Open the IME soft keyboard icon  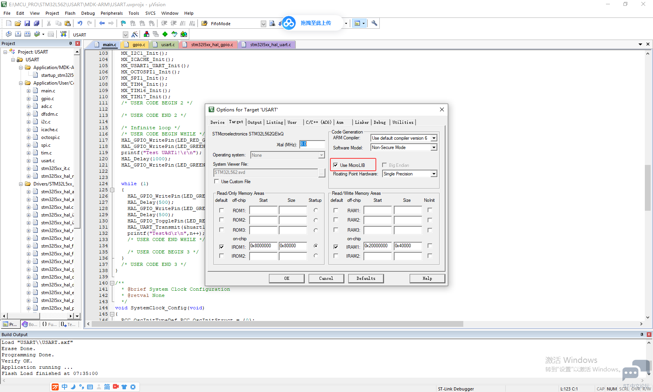[90, 387]
